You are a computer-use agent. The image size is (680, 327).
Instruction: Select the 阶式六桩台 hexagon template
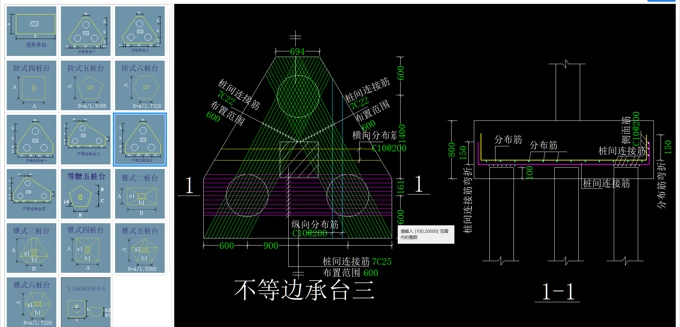pyautogui.click(x=140, y=85)
